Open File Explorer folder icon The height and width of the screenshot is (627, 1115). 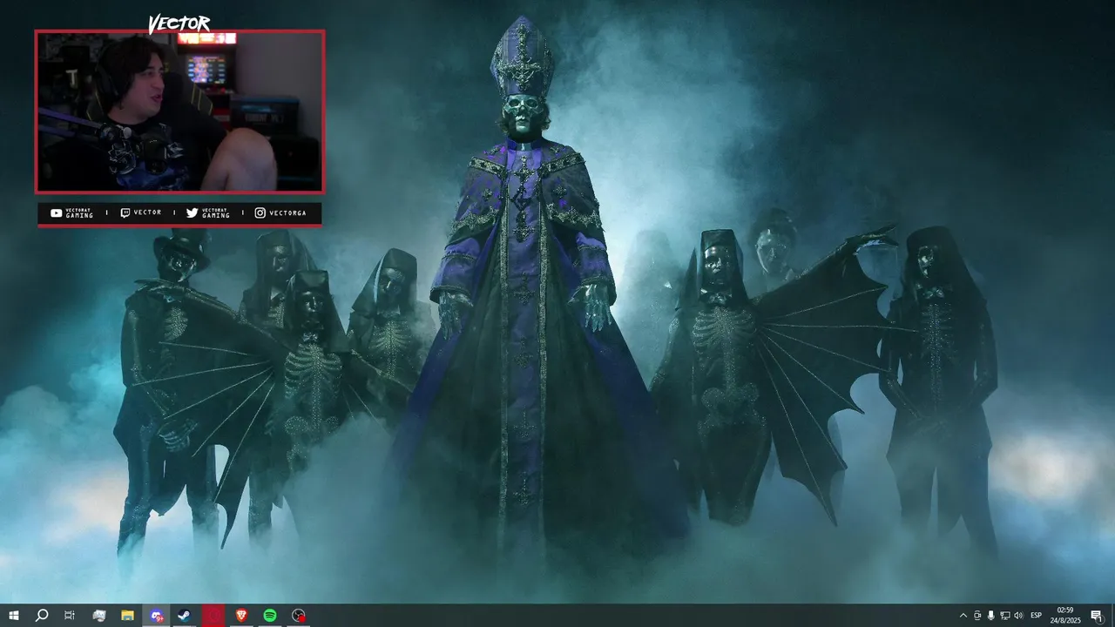[x=127, y=616]
